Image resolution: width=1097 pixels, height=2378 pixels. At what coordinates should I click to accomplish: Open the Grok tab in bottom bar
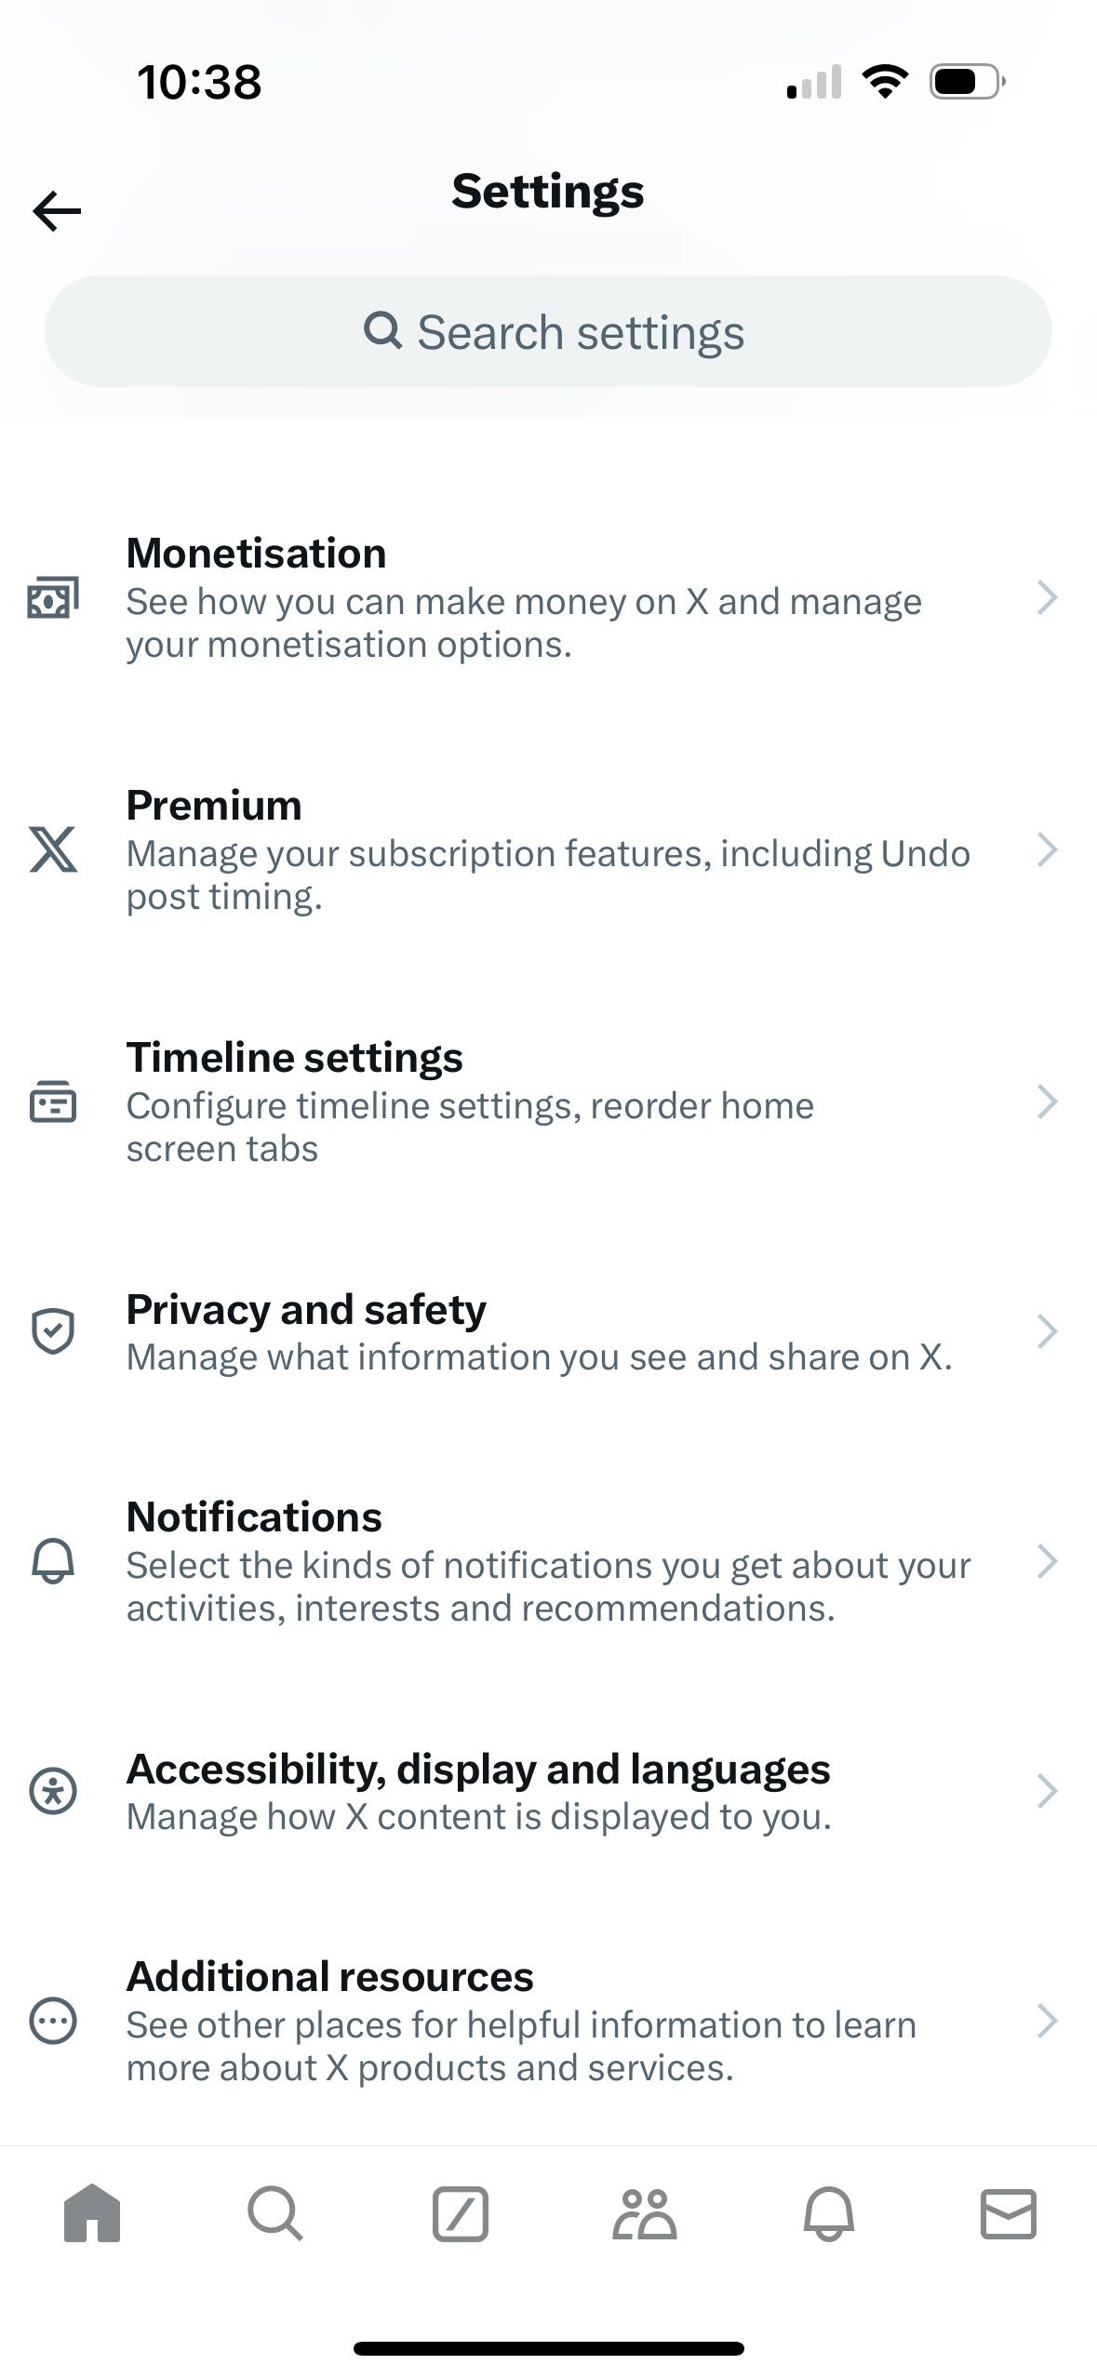click(x=460, y=2213)
